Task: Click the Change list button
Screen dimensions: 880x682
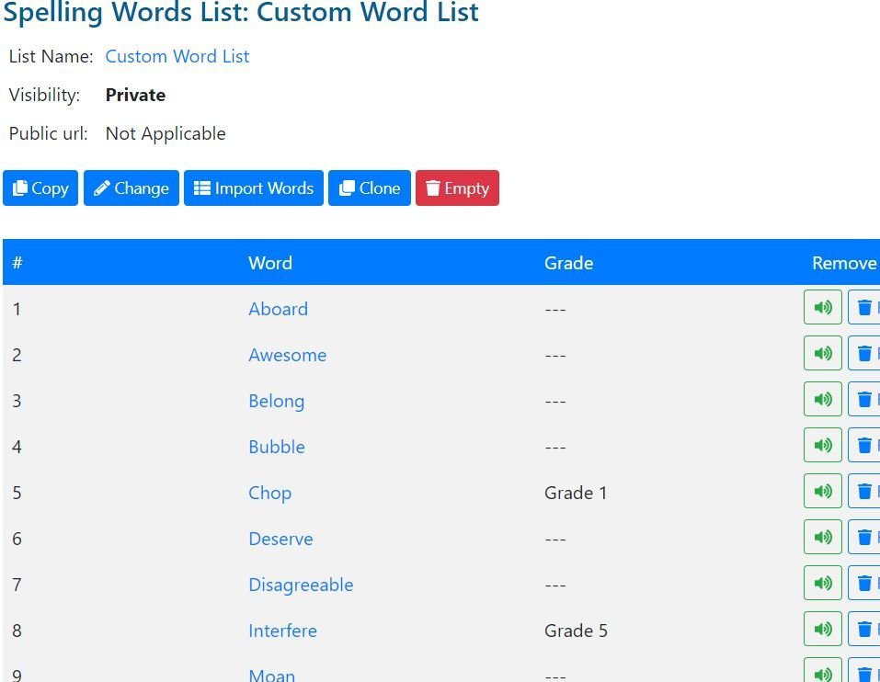Action: point(131,188)
